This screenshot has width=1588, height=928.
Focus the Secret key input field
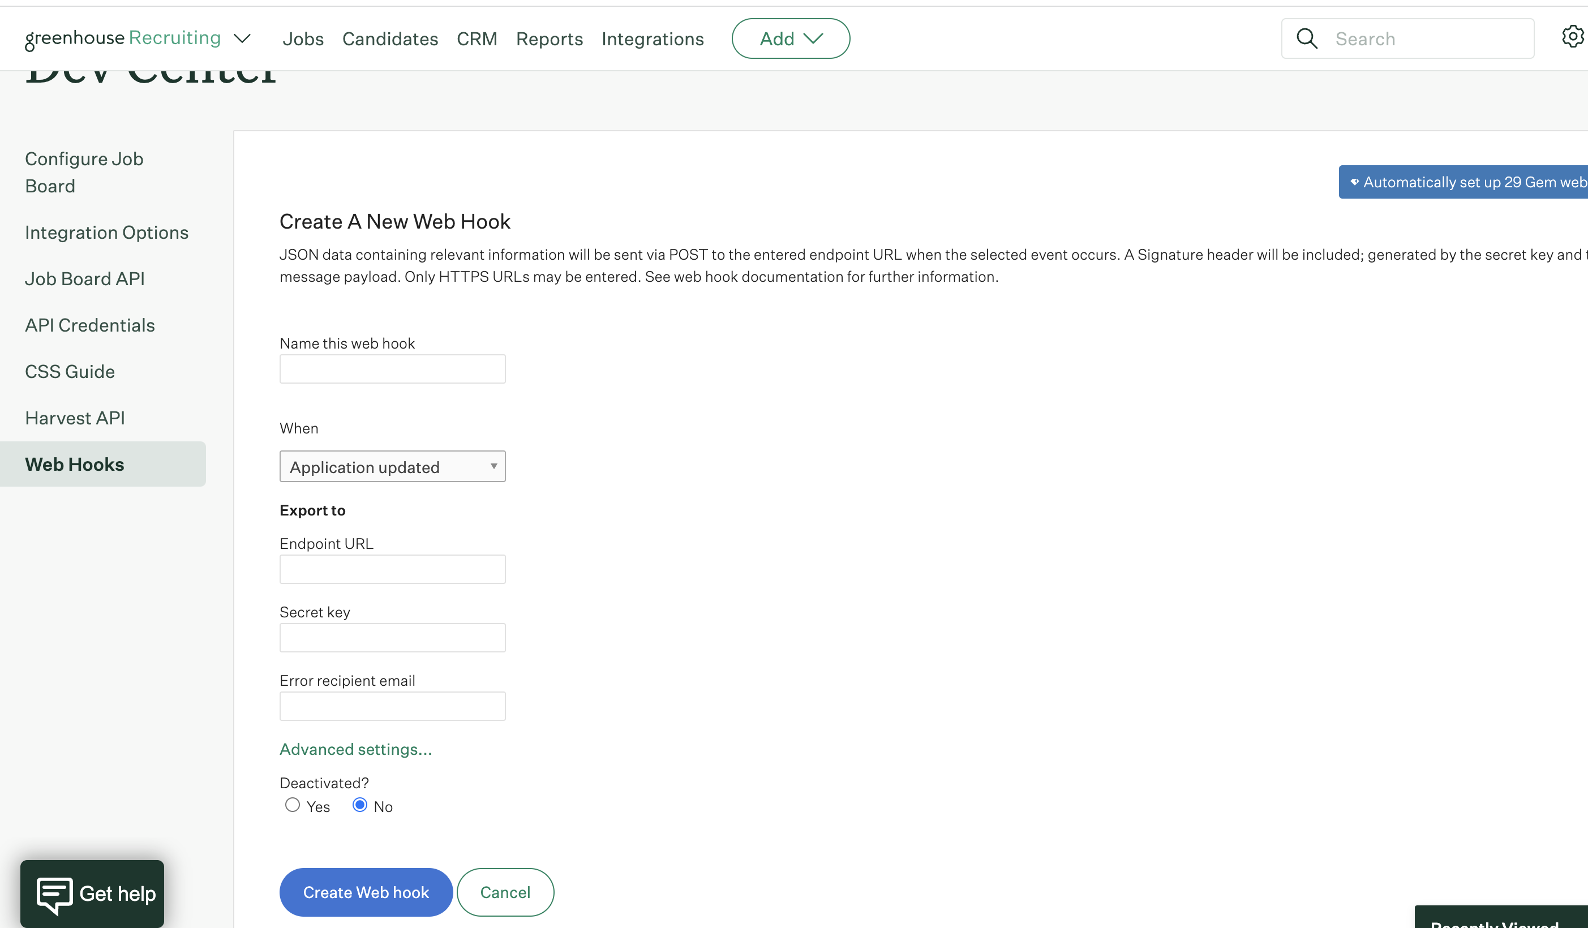coord(392,638)
